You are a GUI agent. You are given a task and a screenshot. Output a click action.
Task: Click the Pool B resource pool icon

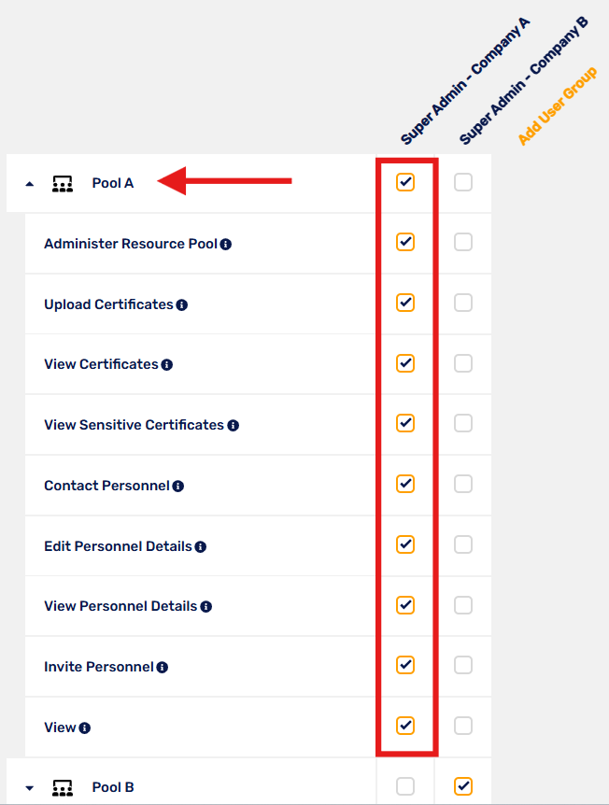click(63, 787)
